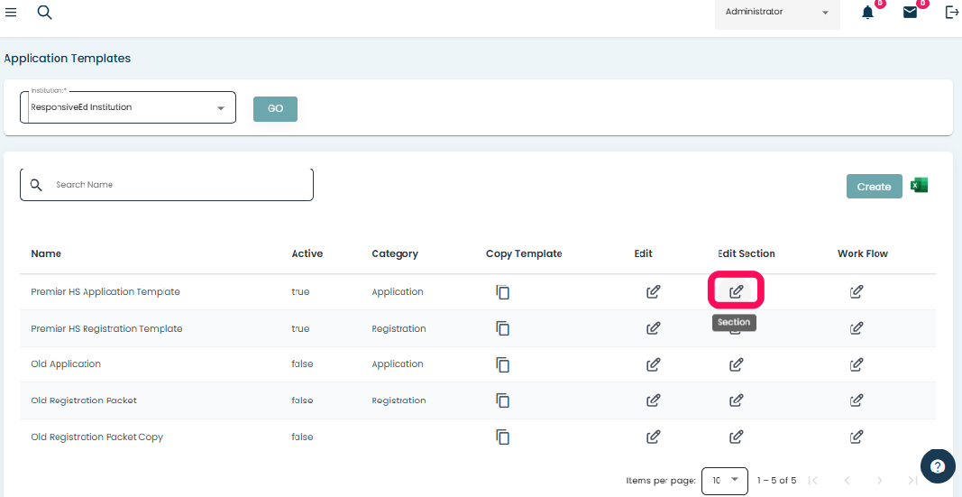Click the top bar search magnifier icon
The width and height of the screenshot is (962, 497).
tap(44, 13)
